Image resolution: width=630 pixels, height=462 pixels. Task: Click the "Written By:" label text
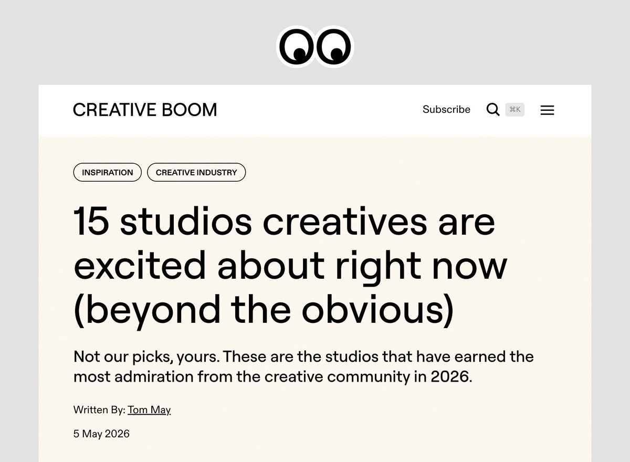point(99,409)
